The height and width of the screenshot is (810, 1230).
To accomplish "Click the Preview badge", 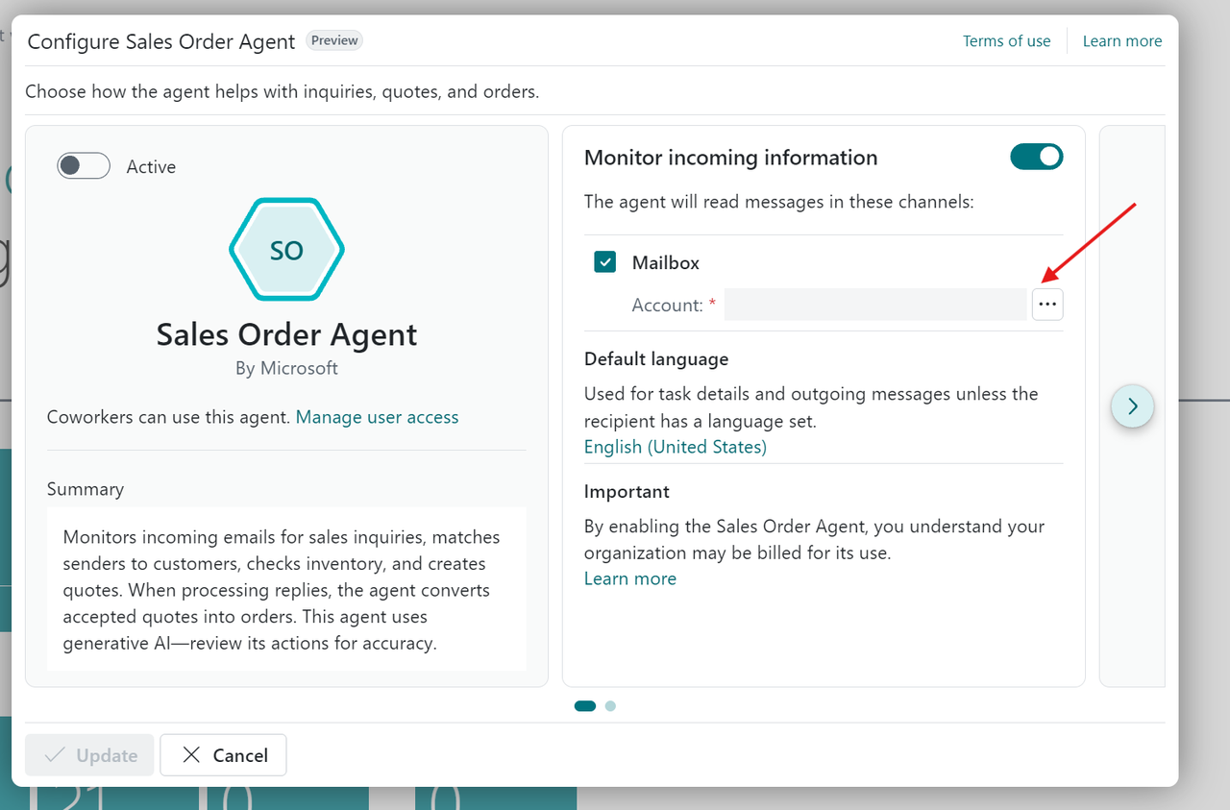I will (x=334, y=40).
